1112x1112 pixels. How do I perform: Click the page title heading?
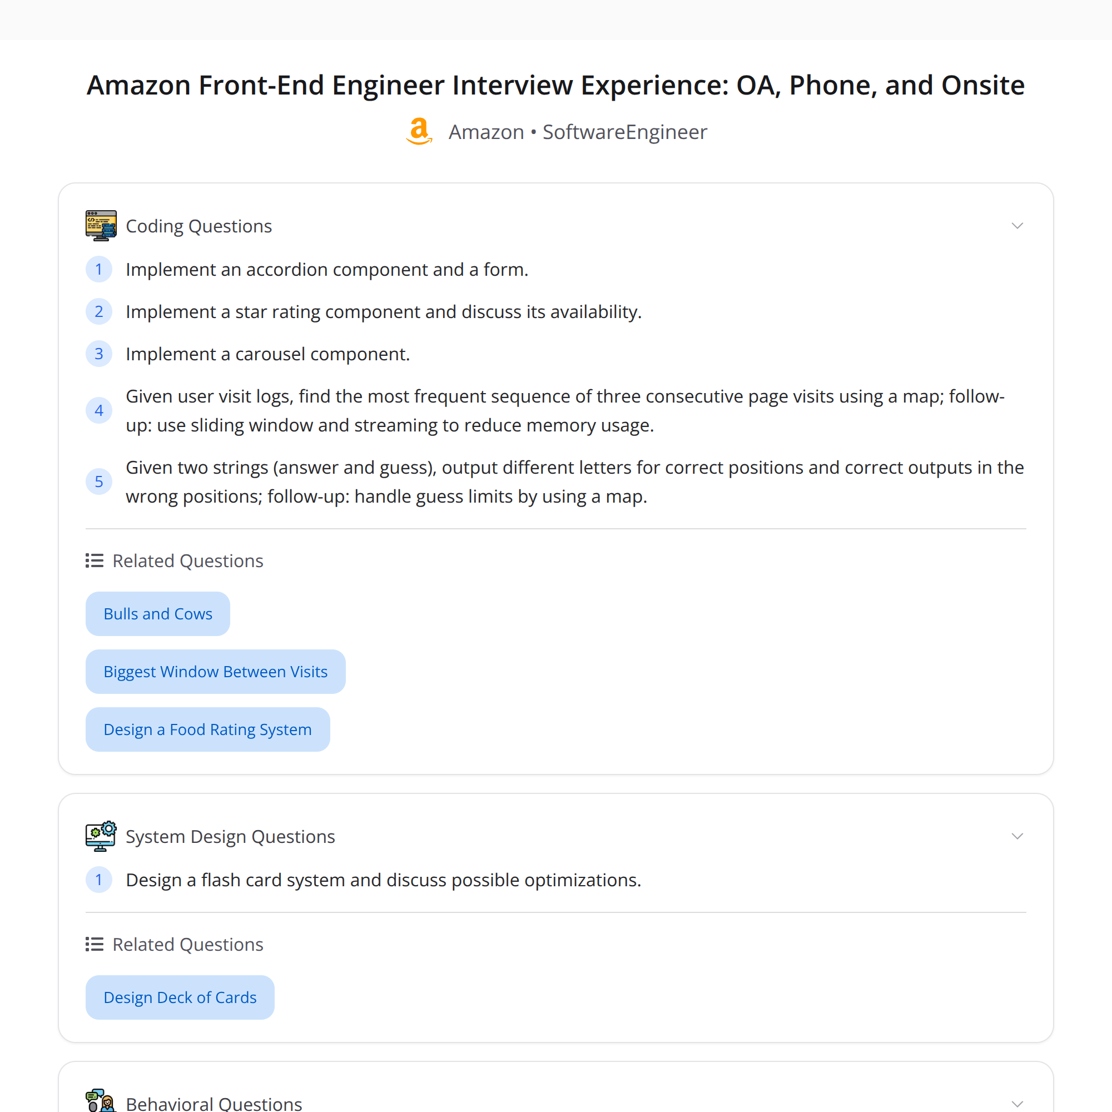pos(555,85)
